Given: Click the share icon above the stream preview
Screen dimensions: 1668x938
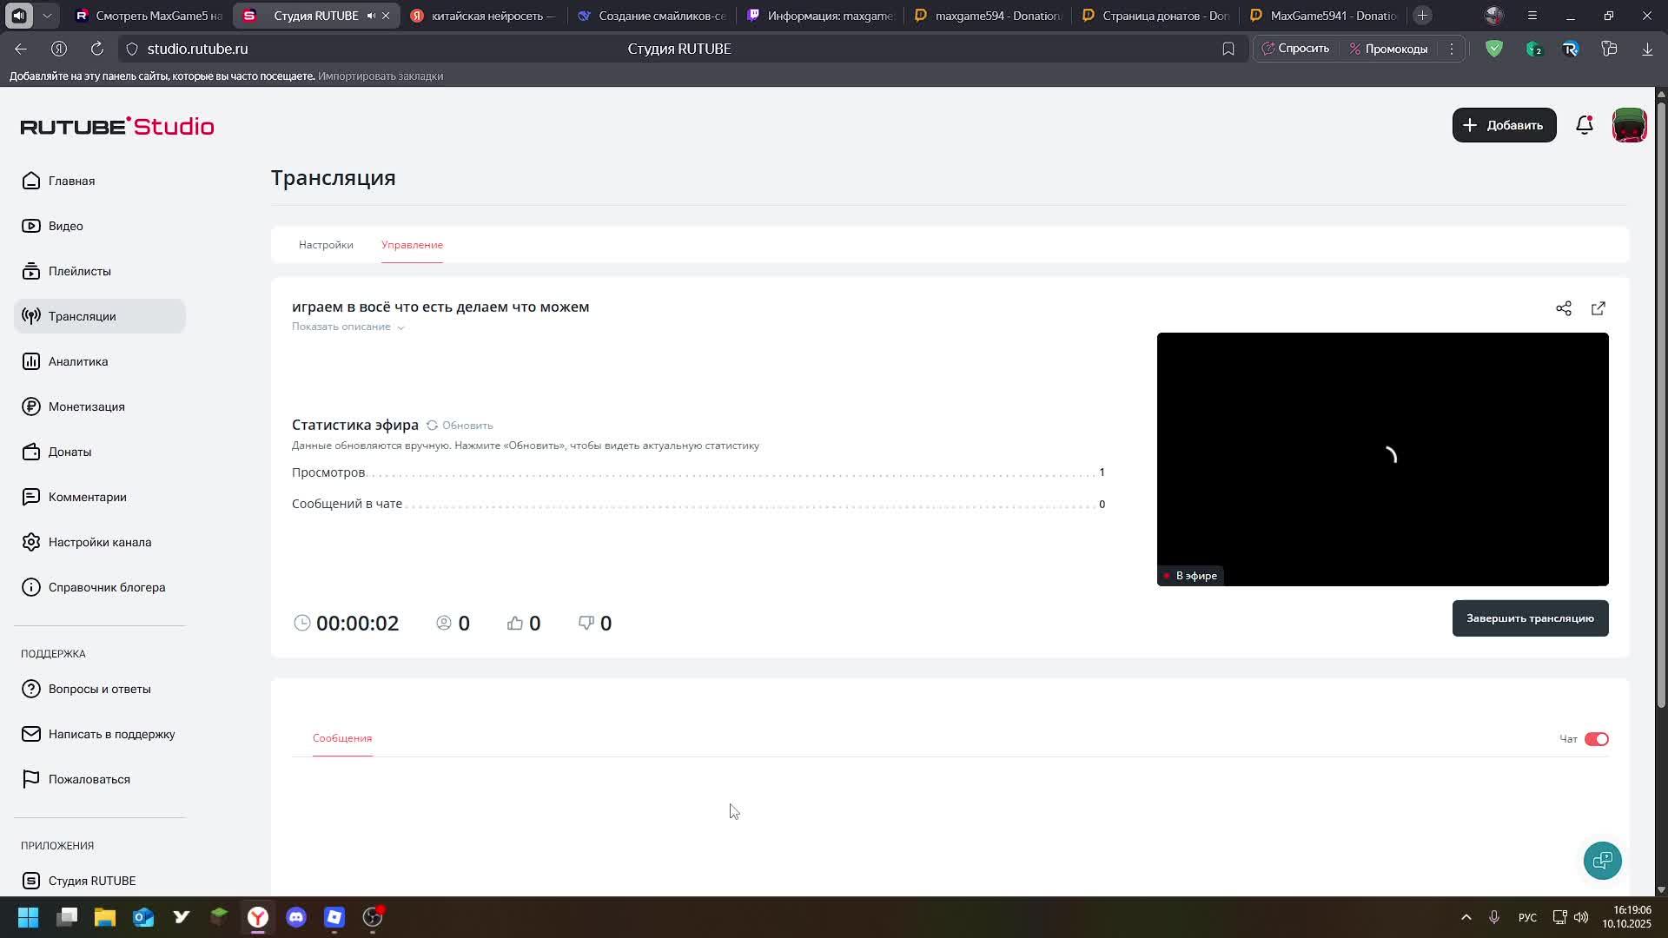Looking at the screenshot, I should (x=1563, y=308).
